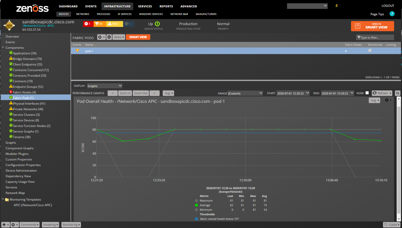The height and width of the screenshot is (228, 402).
Task: Click the filter funnel icon
Action: [x=359, y=38]
